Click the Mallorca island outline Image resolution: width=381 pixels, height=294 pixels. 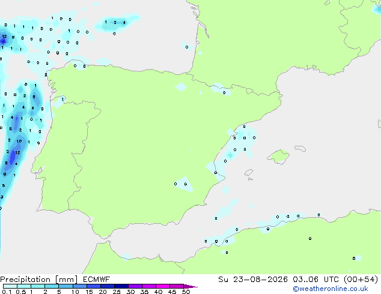coord(278,157)
